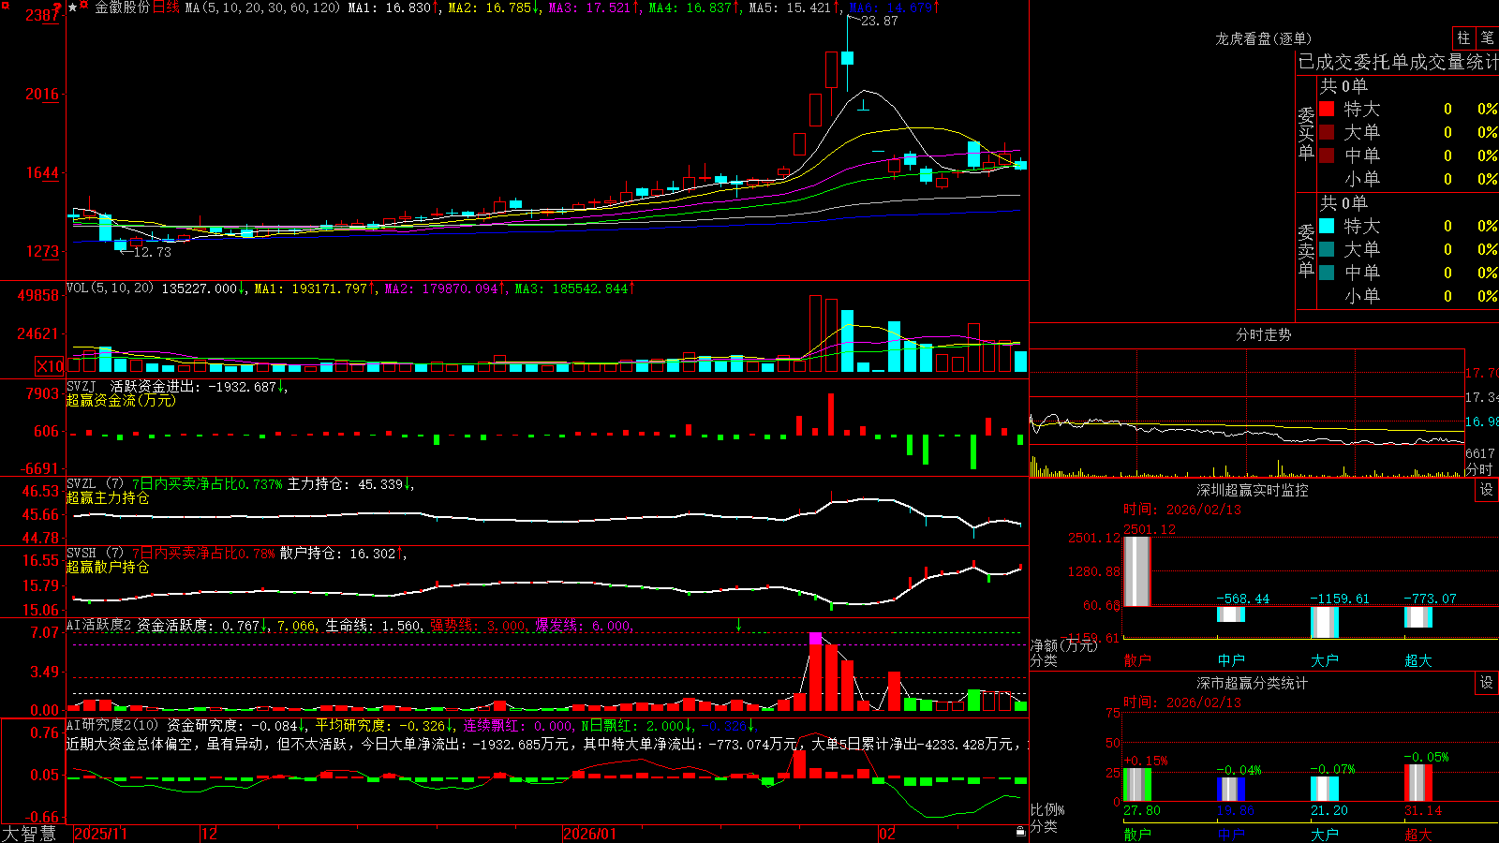Click the SVZL (7) indicator name

coord(96,483)
